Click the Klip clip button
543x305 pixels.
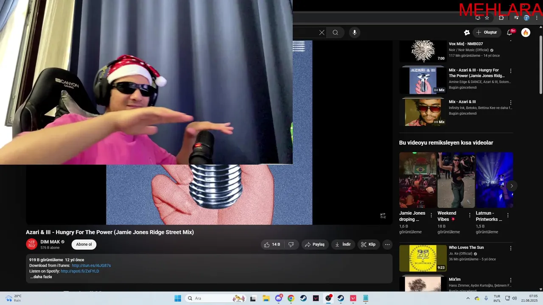[x=368, y=244]
